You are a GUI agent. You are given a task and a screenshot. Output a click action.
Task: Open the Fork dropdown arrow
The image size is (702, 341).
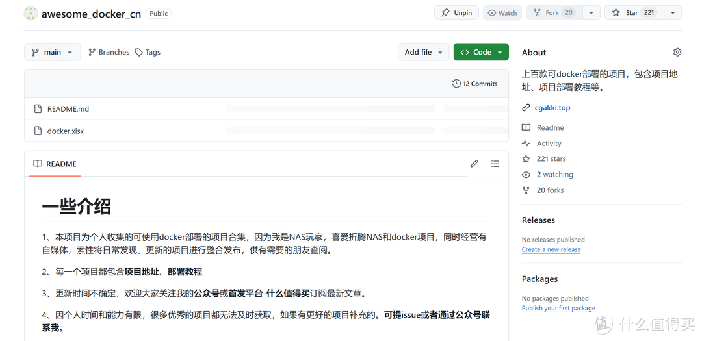(x=591, y=13)
